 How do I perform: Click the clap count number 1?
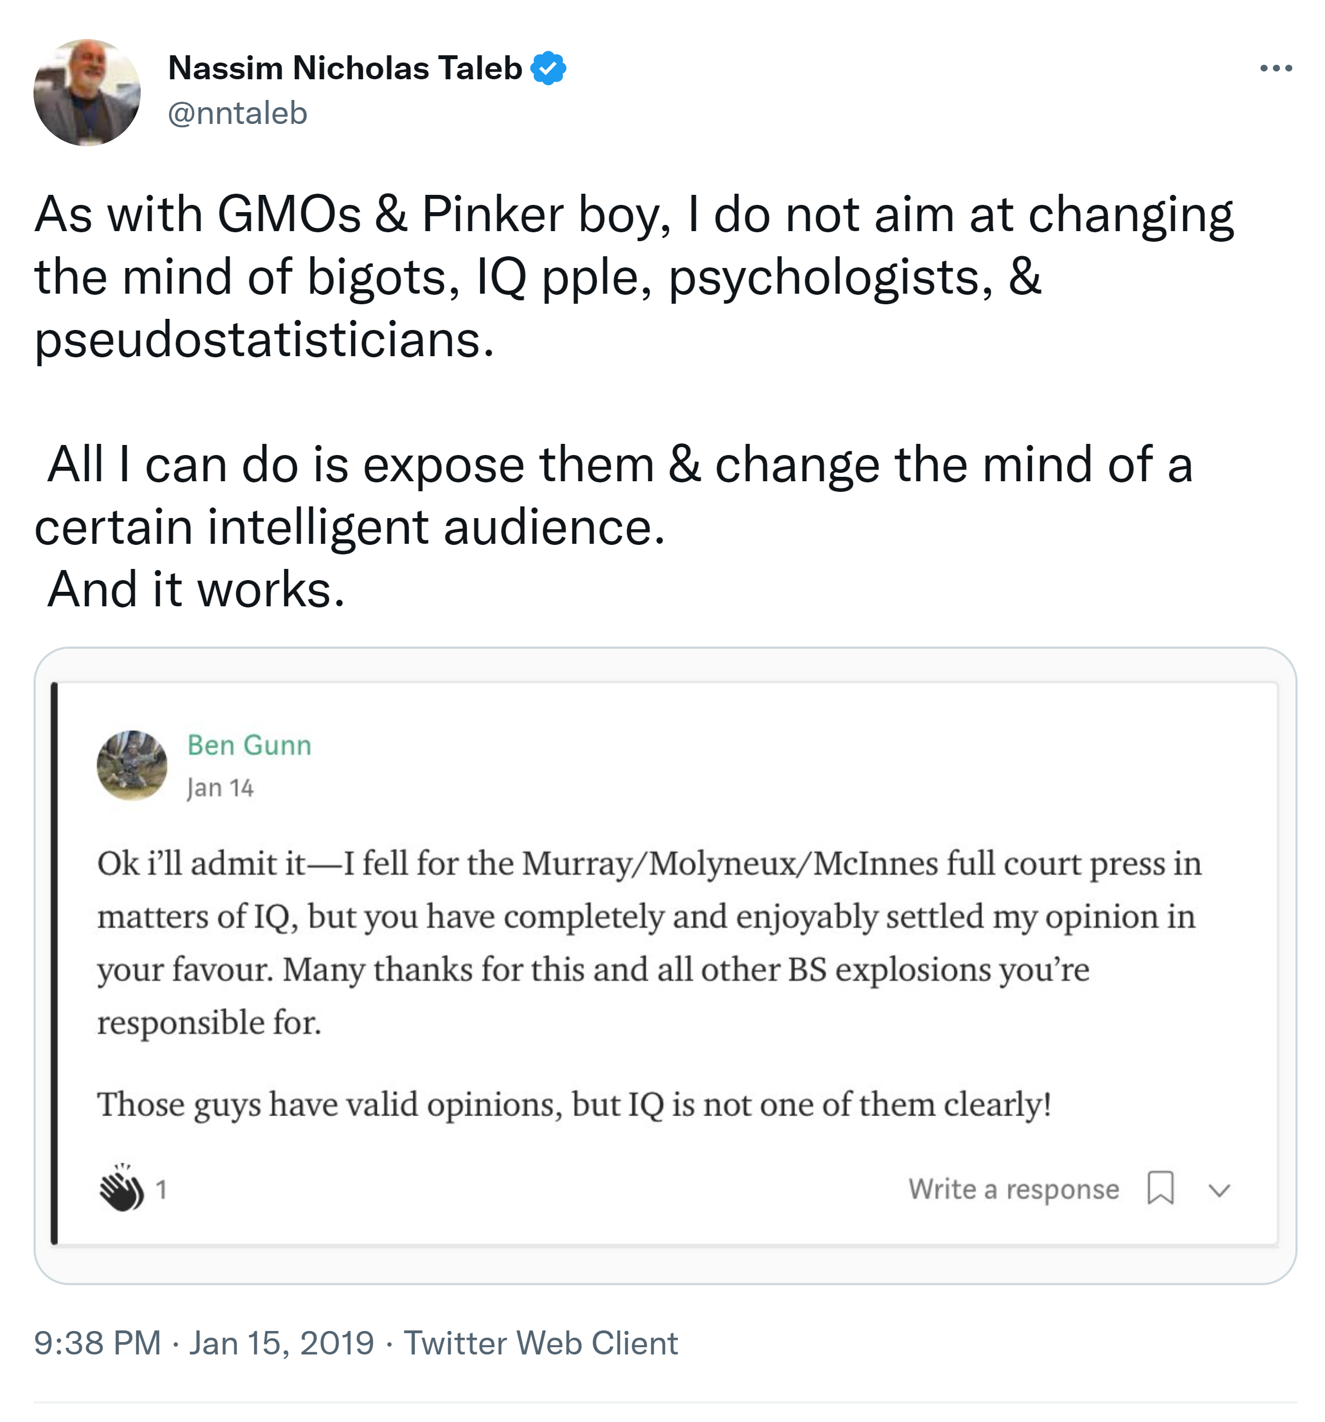[162, 1190]
